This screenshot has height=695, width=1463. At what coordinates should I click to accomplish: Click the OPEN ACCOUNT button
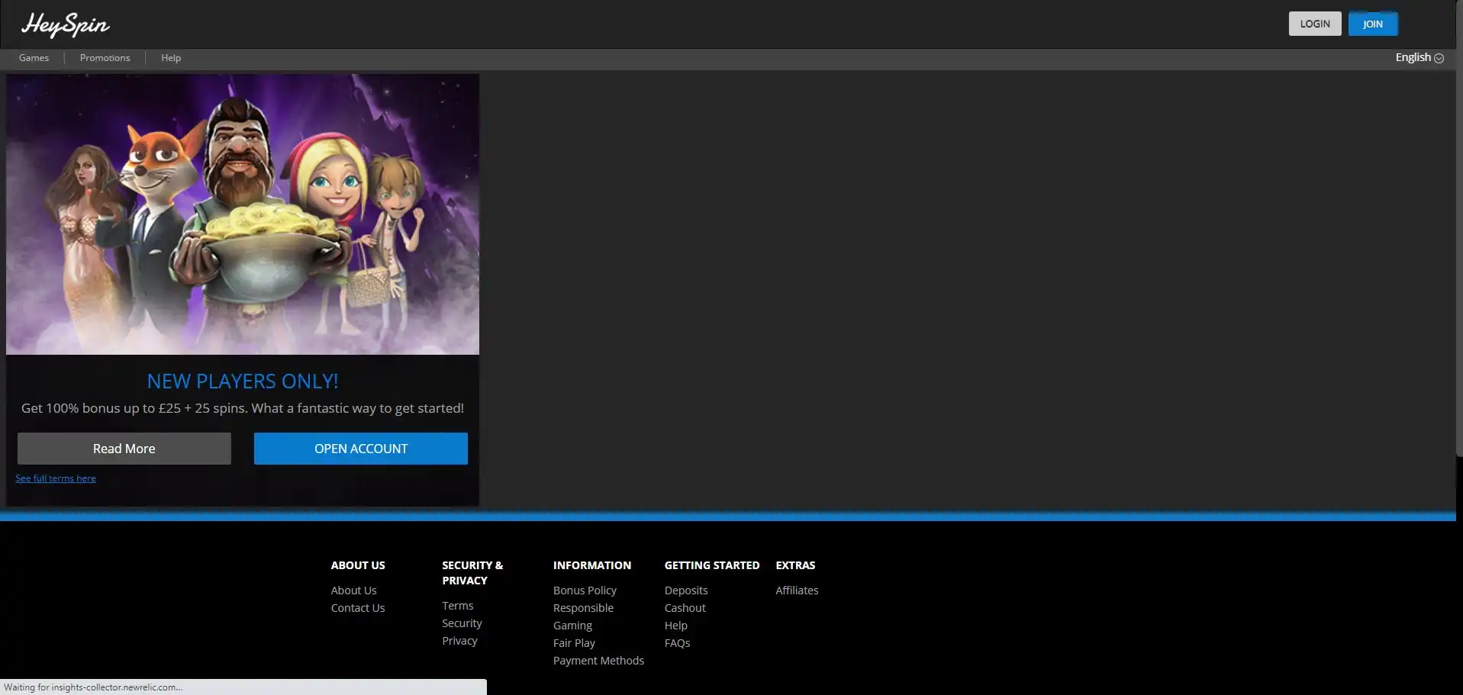pyautogui.click(x=360, y=449)
